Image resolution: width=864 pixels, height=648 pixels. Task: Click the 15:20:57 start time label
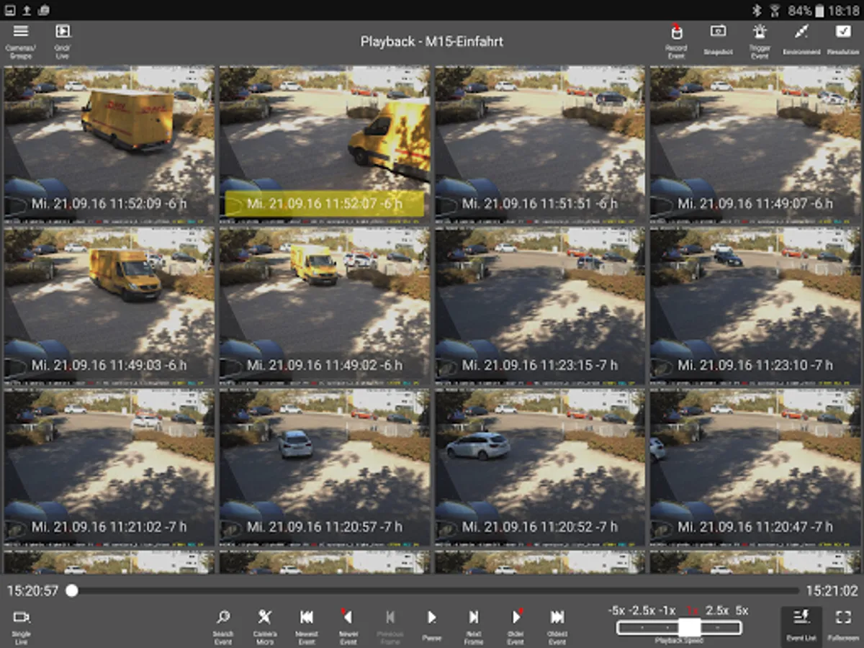pos(32,591)
